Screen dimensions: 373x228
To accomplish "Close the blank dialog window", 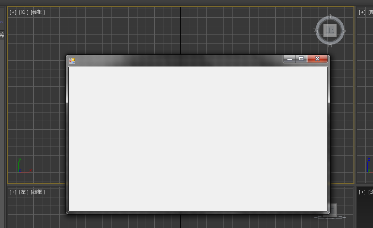I will (317, 59).
